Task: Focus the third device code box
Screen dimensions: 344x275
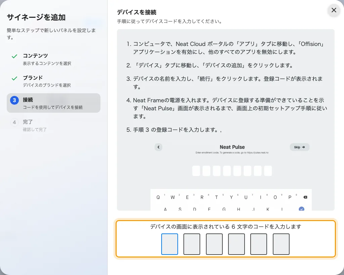Action: pyautogui.click(x=214, y=244)
